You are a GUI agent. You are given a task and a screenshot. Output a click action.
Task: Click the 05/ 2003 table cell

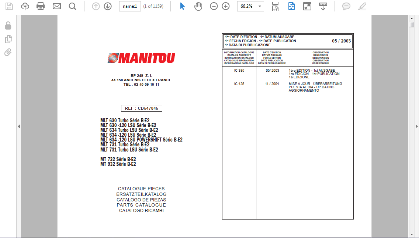272,71
